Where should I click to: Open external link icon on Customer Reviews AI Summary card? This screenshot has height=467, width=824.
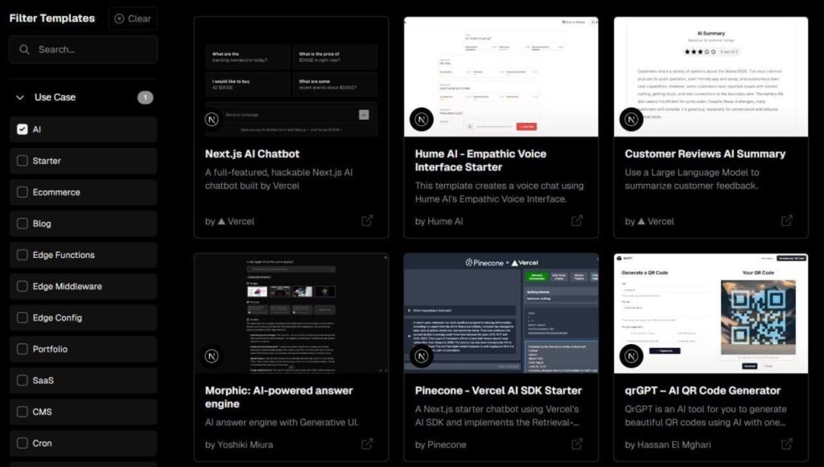[786, 220]
